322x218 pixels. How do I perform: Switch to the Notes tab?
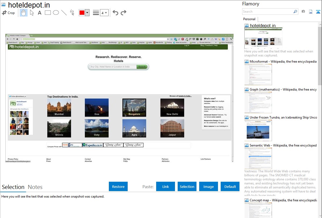(x=35, y=187)
